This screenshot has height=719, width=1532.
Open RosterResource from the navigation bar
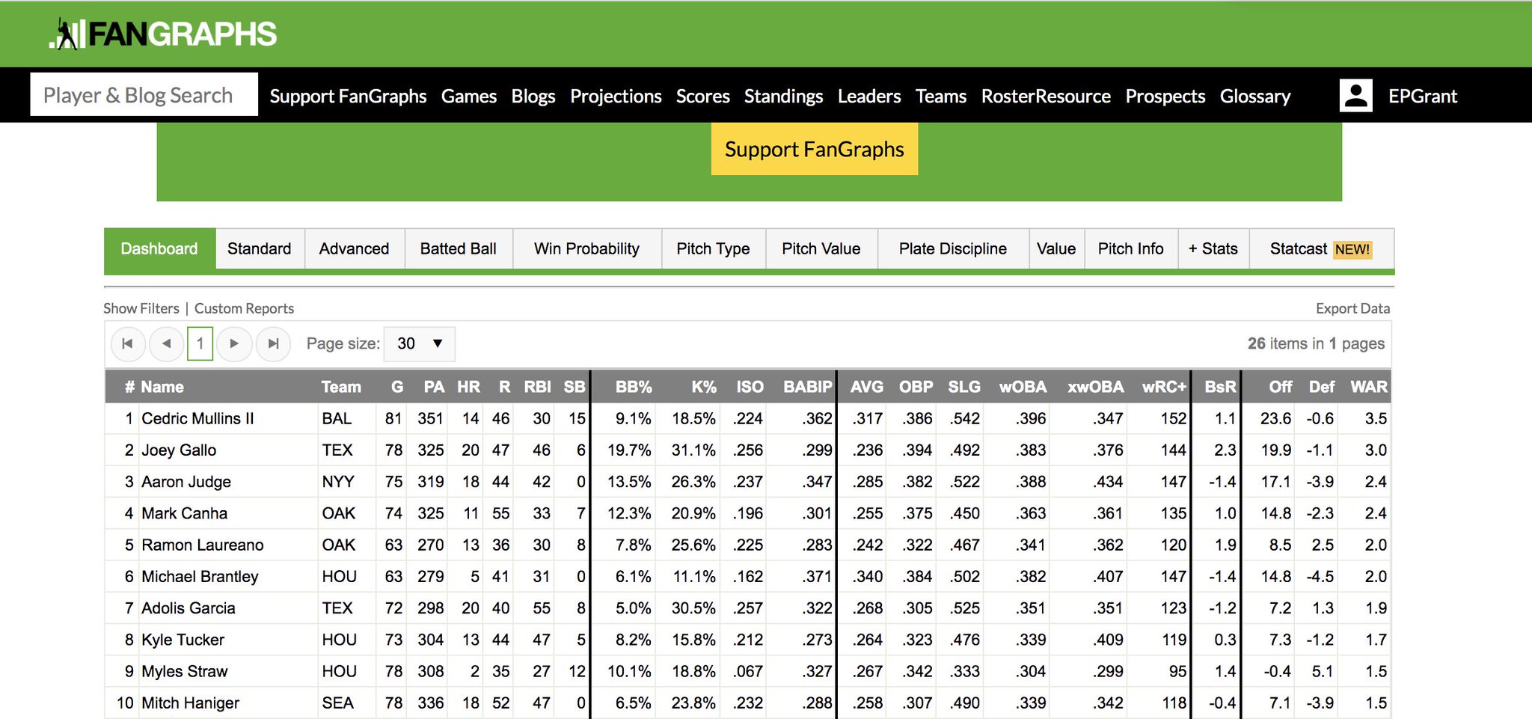(x=1045, y=96)
